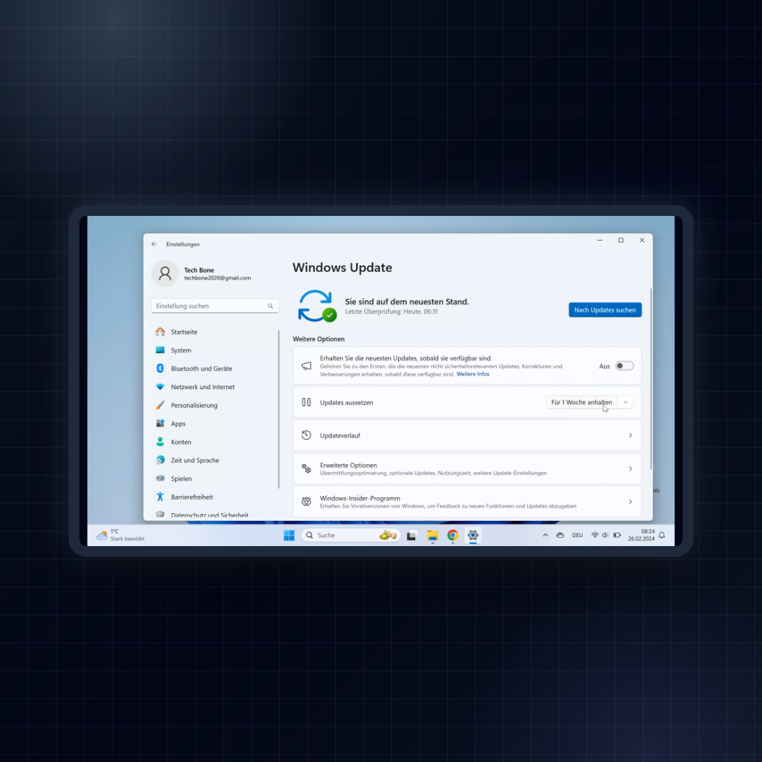Open notifications bell icon
The height and width of the screenshot is (762, 762).
(662, 535)
